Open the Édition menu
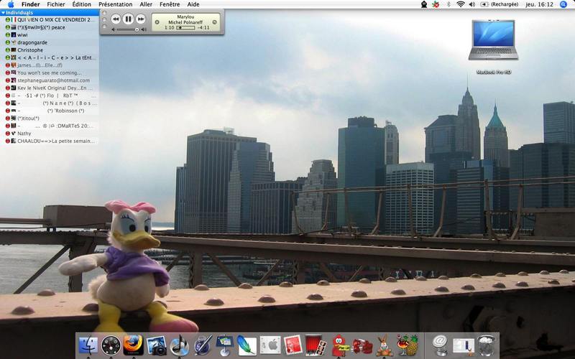This screenshot has height=359, width=575. (x=81, y=4)
